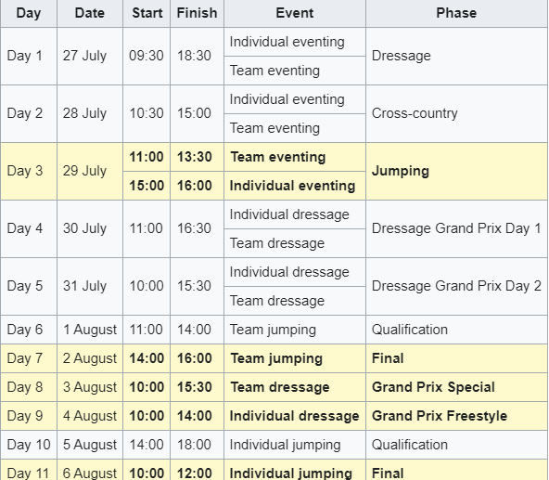Select the Day 7 cell
The image size is (549, 480).
[x=29, y=358]
